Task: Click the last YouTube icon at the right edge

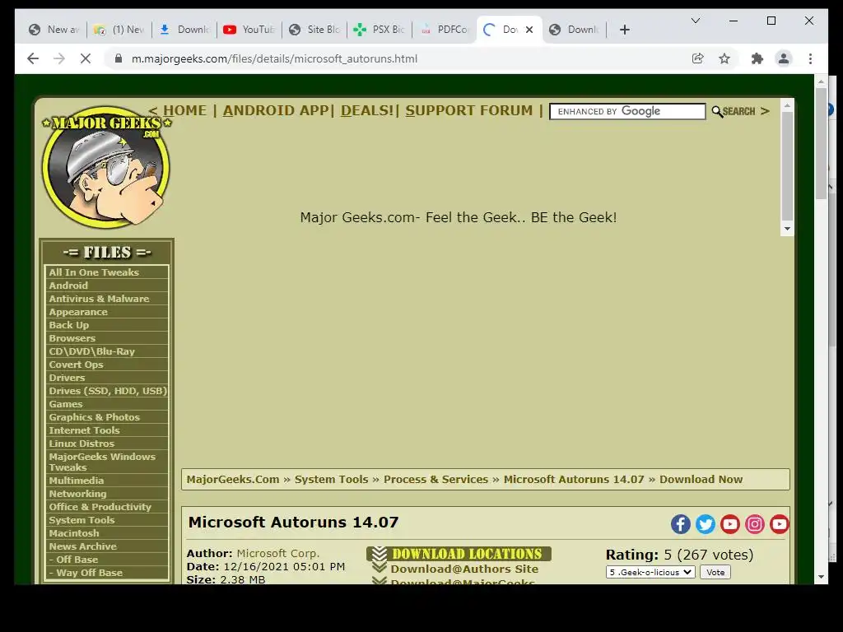Action: pyautogui.click(x=779, y=524)
